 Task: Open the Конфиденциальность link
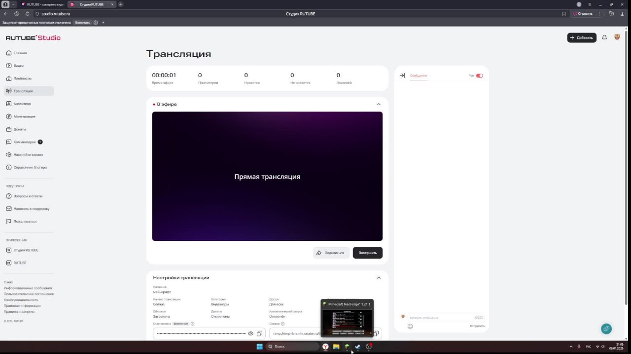(21, 300)
